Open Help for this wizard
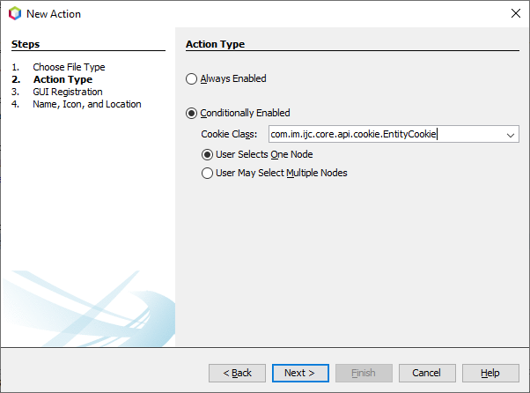This screenshot has width=530, height=393. click(x=490, y=373)
